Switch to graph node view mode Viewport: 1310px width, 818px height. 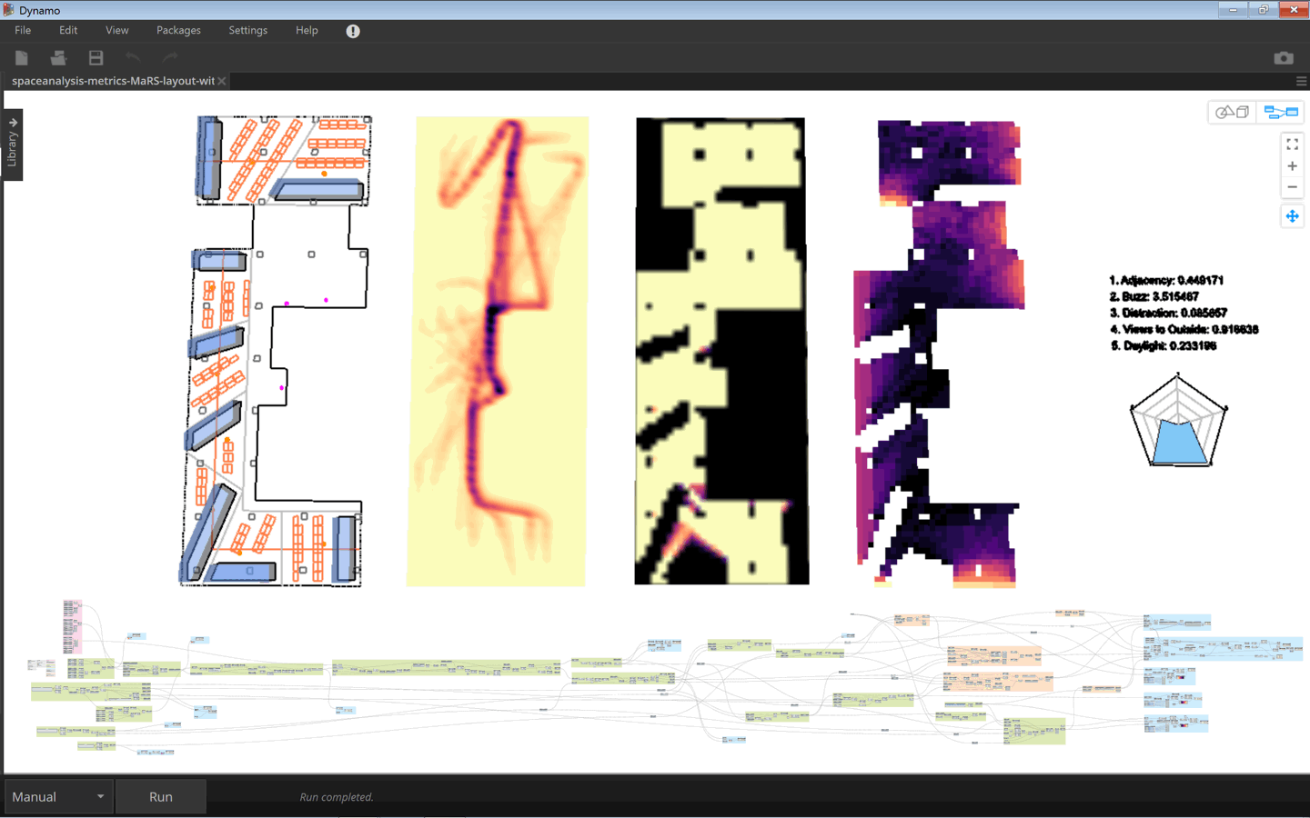click(x=1281, y=112)
